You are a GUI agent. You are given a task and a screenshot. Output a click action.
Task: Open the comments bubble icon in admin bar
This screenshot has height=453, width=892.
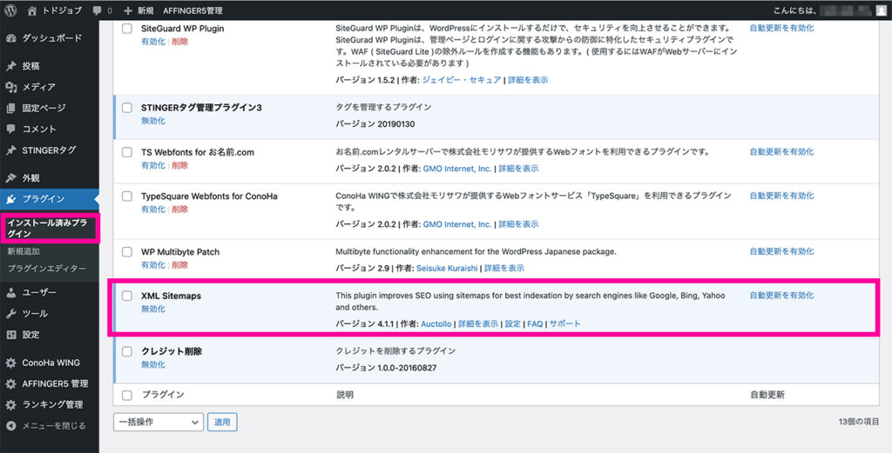click(x=98, y=10)
